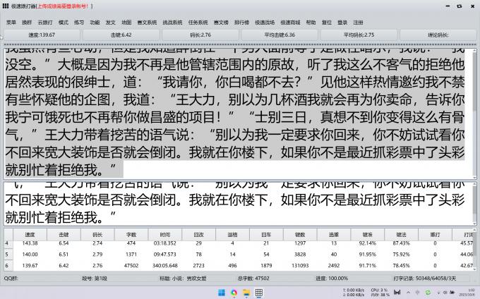Screen dimensions: 480x299
Task: Click the 131093 key count cell
Action: coord(300,266)
